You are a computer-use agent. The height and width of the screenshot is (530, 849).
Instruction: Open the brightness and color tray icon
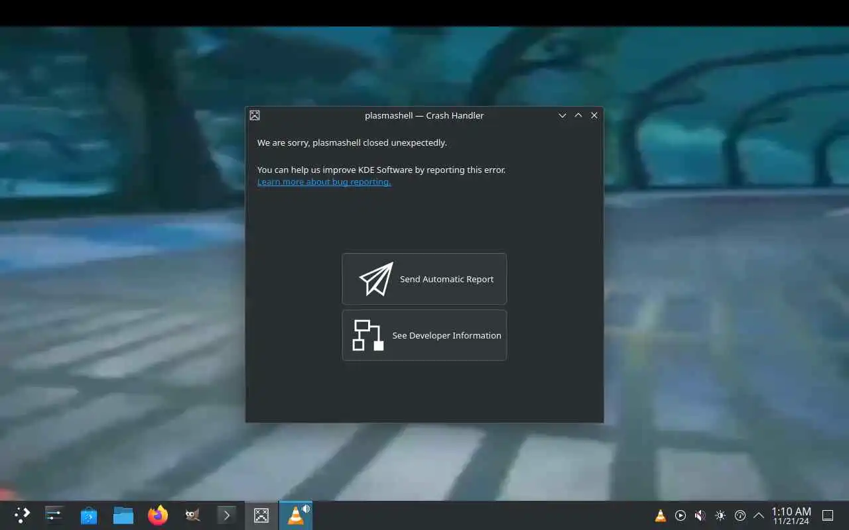pos(720,515)
